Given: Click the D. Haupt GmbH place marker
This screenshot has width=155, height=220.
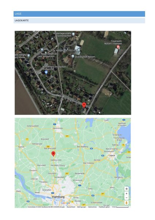Looking at the screenshot, I should click(x=42, y=49).
